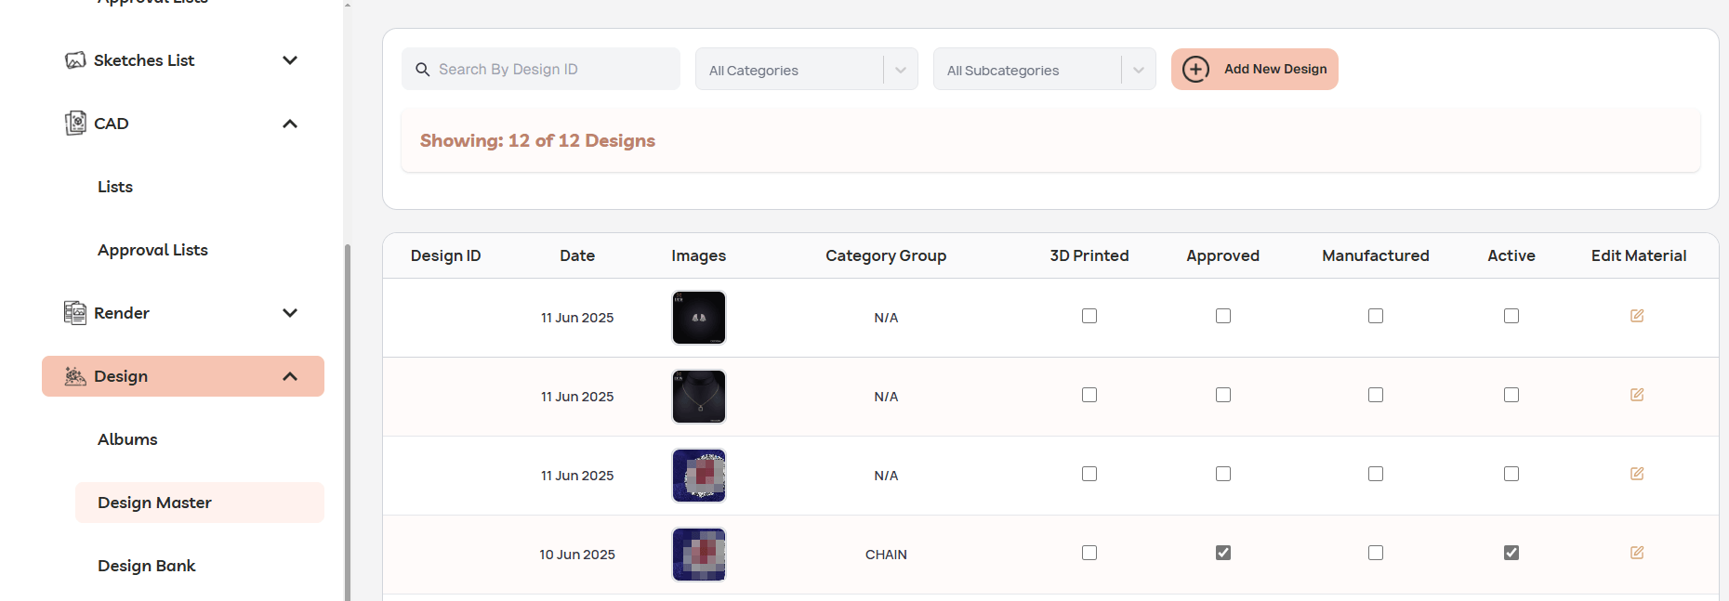Click the plus icon on Add New Design
Image resolution: width=1729 pixels, height=601 pixels.
1195,69
